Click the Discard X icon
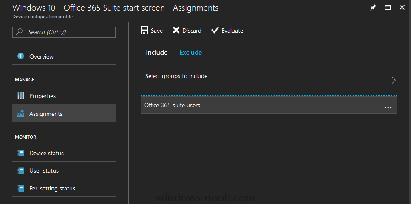 tap(176, 31)
